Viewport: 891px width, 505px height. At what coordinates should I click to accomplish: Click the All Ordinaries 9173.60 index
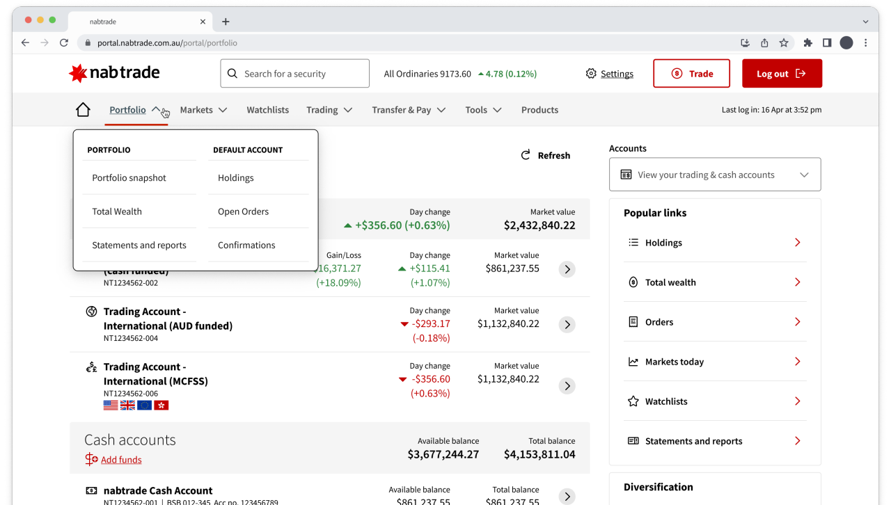pyautogui.click(x=427, y=74)
